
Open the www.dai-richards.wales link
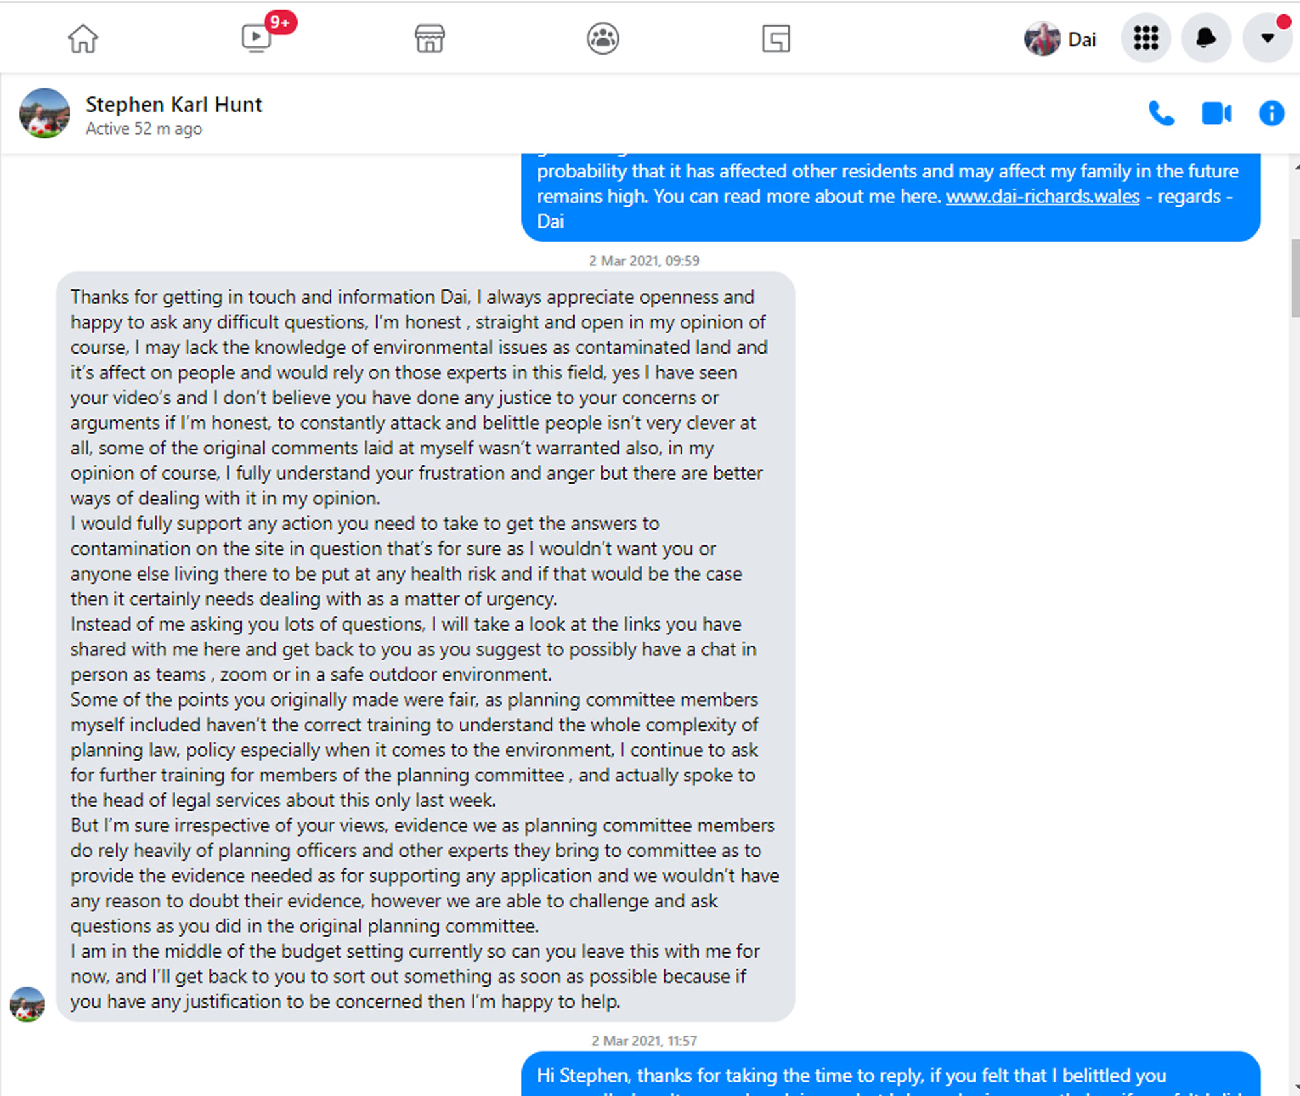coord(1043,196)
